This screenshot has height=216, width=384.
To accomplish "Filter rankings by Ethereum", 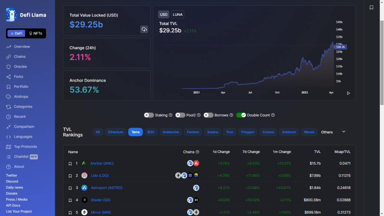I will [x=115, y=132].
